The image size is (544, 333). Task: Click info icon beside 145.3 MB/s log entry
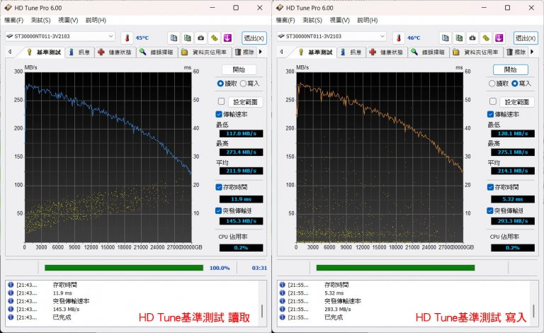click(x=11, y=309)
